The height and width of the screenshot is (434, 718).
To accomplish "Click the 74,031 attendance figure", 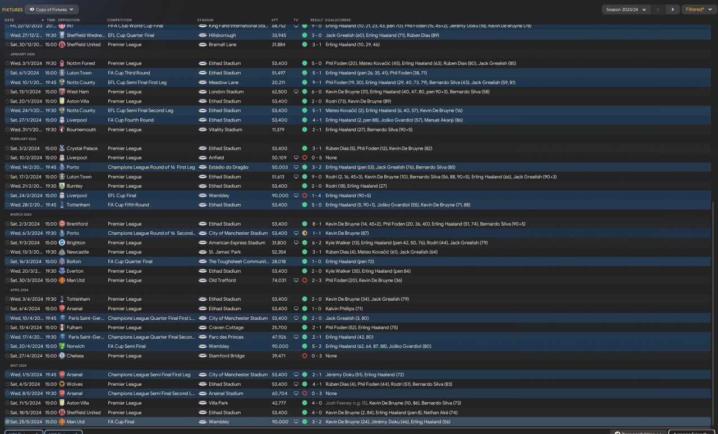I will coord(279,281).
